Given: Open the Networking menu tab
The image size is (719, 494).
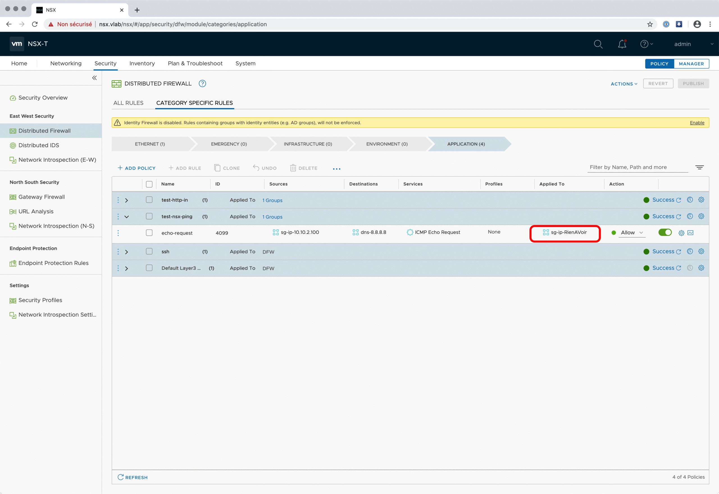Looking at the screenshot, I should (66, 63).
